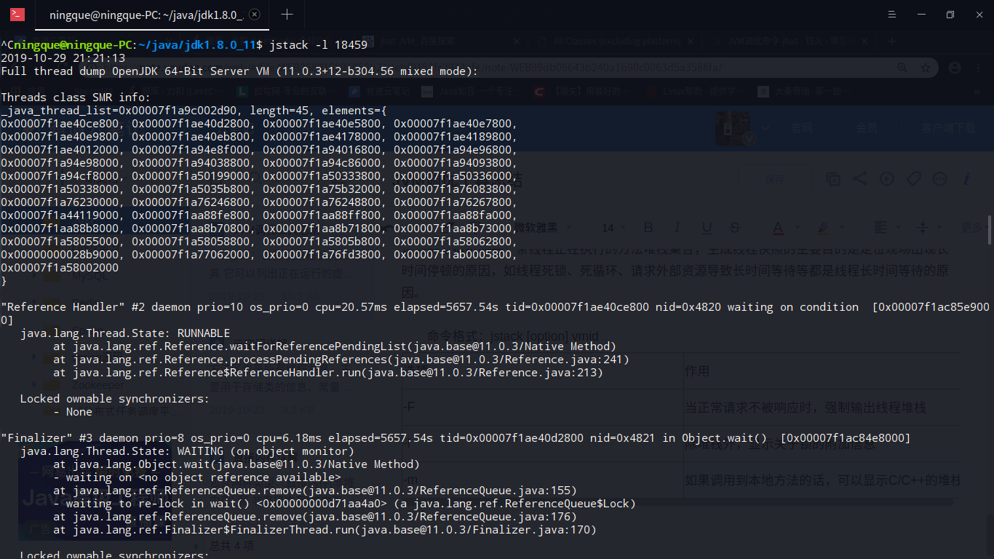Click the blue info i icon
This screenshot has width=994, height=559.
pyautogui.click(x=966, y=179)
